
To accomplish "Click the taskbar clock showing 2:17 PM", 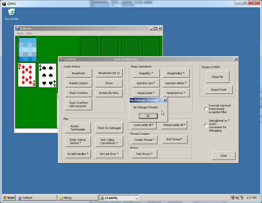I will click(251, 198).
